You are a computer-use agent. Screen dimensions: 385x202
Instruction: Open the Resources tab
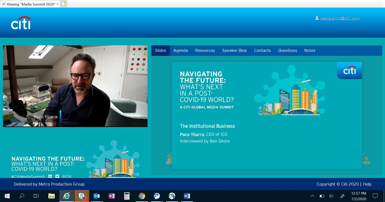[x=205, y=51]
